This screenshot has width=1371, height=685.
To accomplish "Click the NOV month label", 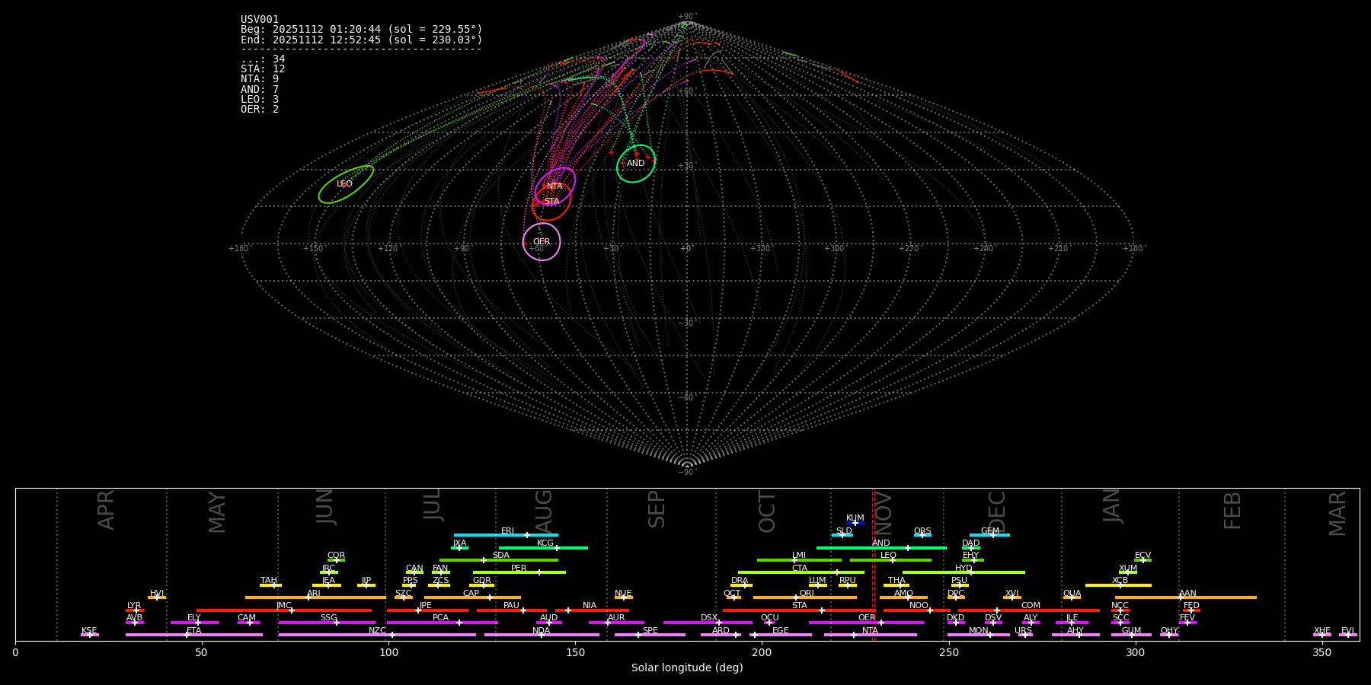I will coord(884,511).
